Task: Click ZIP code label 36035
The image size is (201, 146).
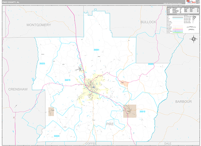Action: [x=42, y=63]
